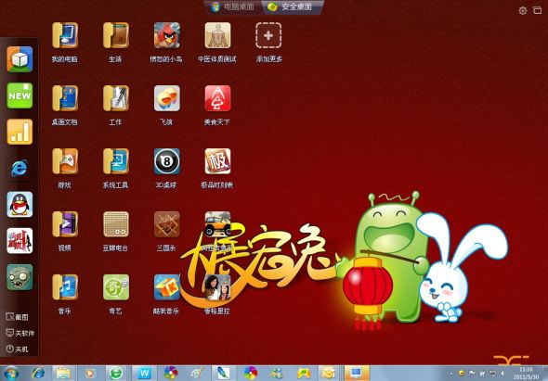Screen dimensions: 548x381
Task: Open the 香格里拉 app icon
Action: (x=217, y=287)
